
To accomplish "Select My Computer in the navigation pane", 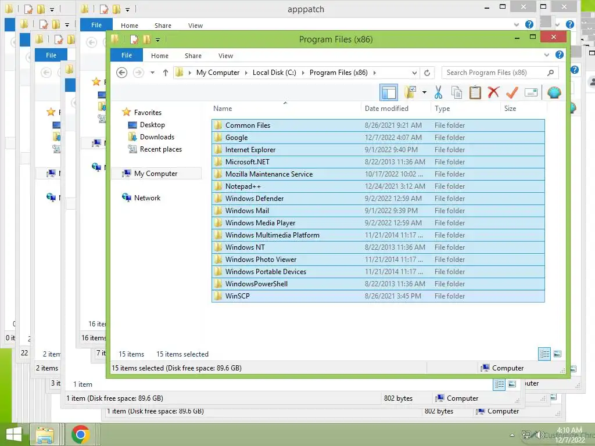I will (x=156, y=173).
